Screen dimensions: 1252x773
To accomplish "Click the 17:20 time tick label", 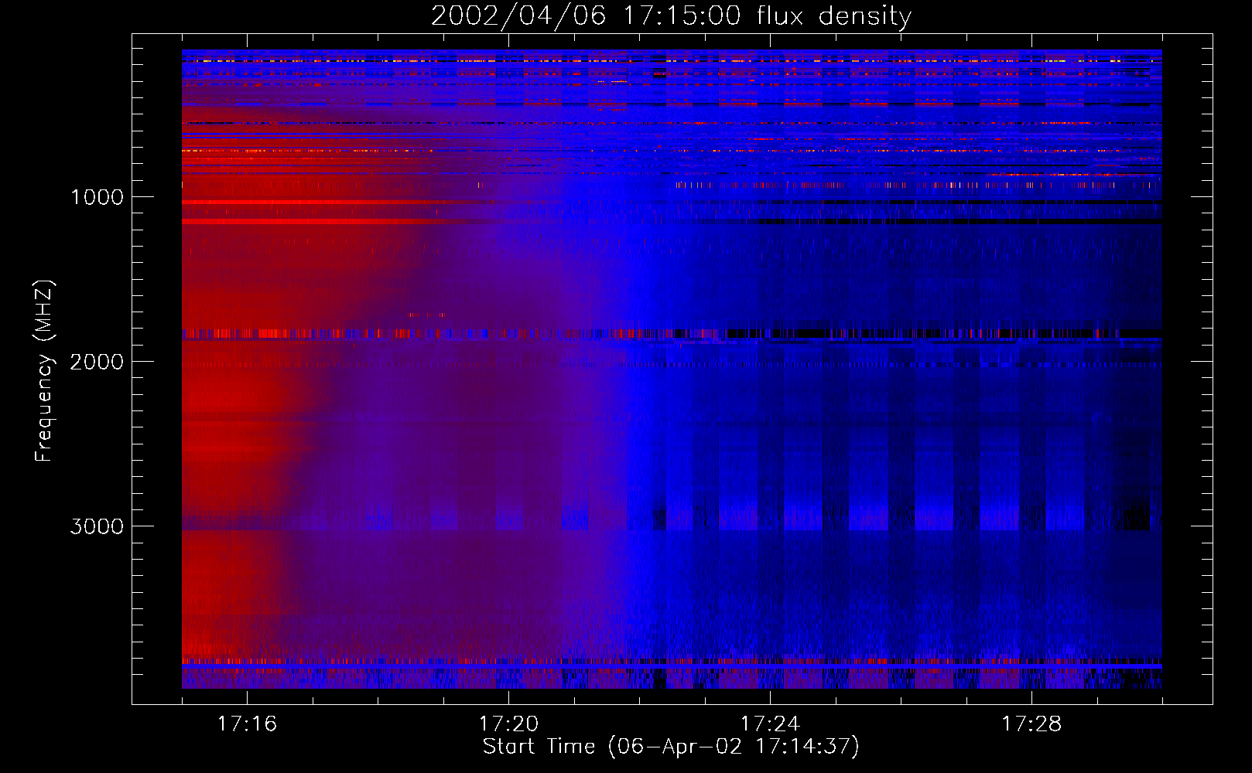I will tap(508, 724).
